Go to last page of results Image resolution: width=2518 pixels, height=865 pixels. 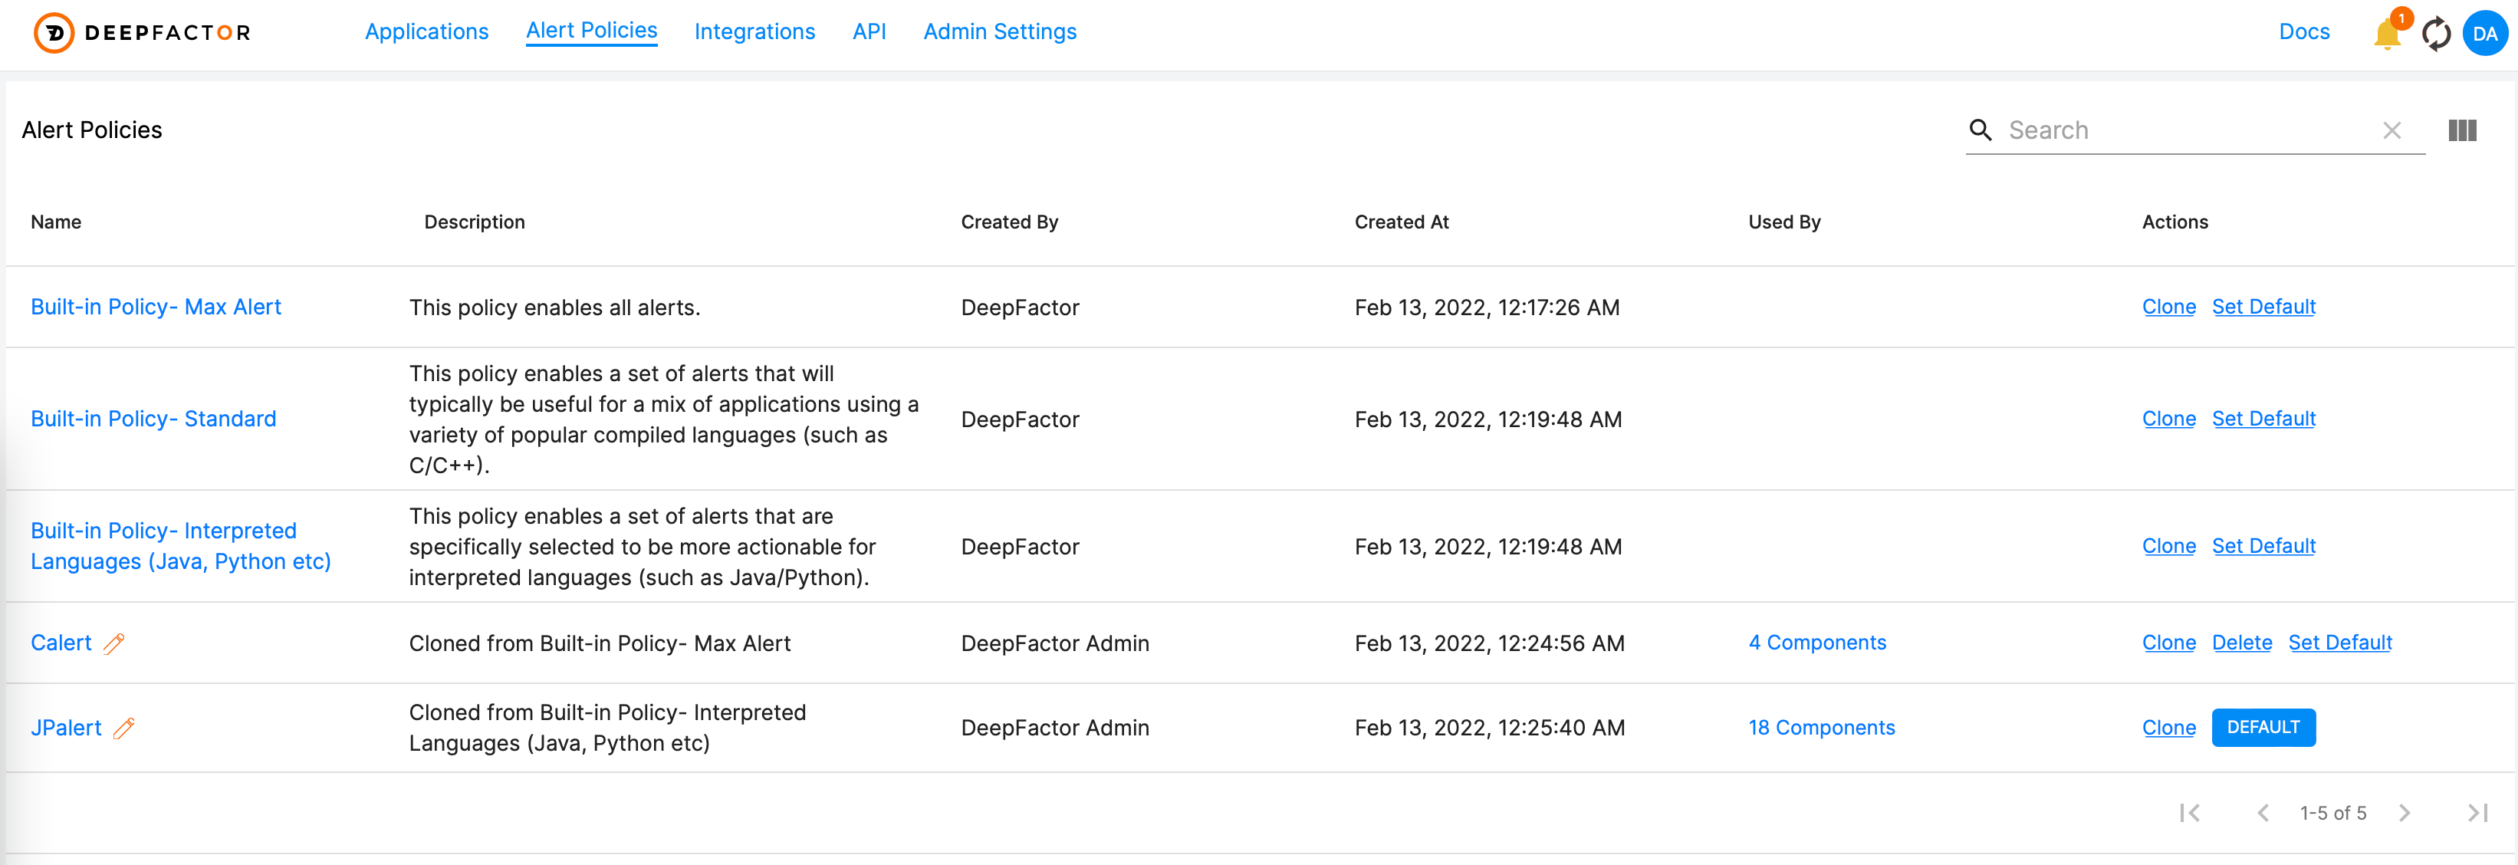click(x=2477, y=812)
